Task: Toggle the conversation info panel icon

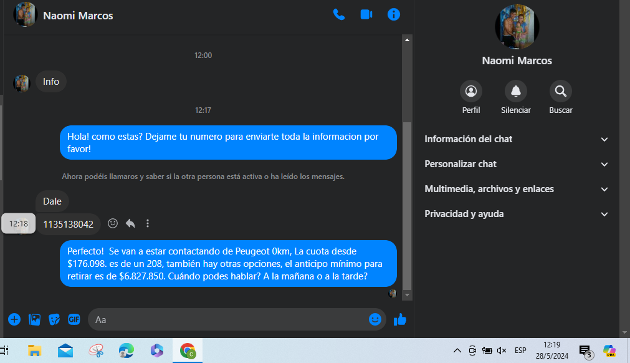Action: click(x=394, y=14)
